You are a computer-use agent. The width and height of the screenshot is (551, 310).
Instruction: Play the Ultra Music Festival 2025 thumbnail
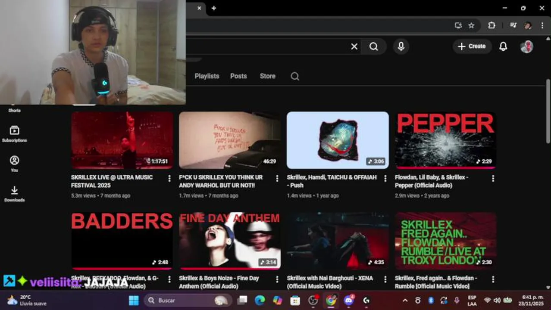(x=122, y=140)
